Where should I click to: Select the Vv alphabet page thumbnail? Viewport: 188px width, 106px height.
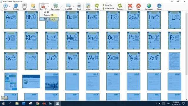pos(72,61)
